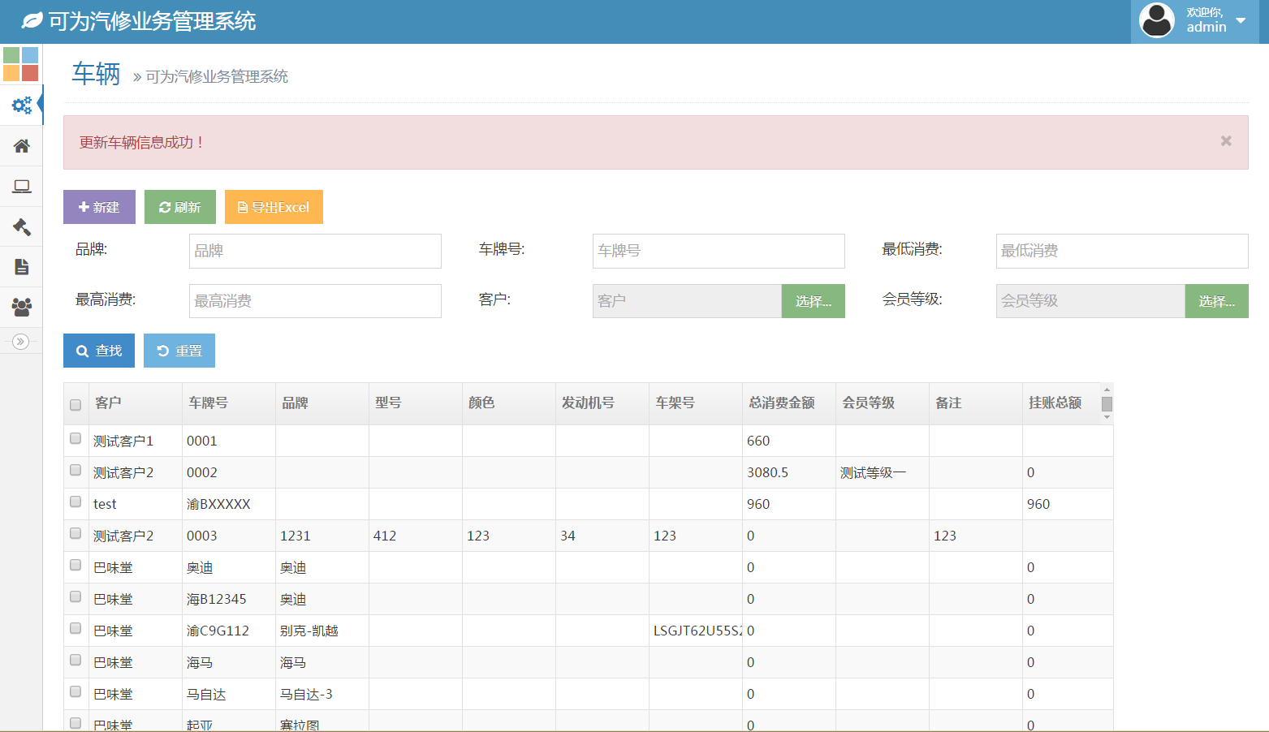
Task: Select the laptop icon in sidebar
Action: click(21, 187)
